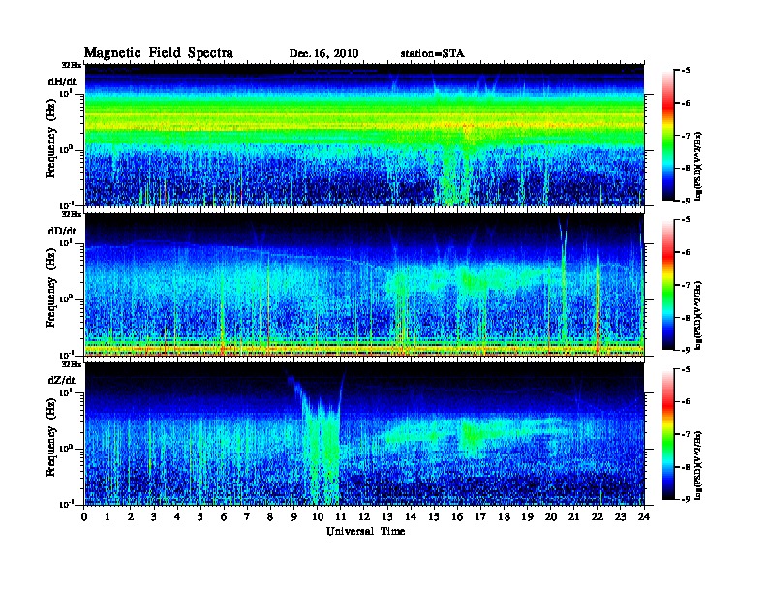The image size is (767, 593).
Task: Select the date text "Dec. 16, 2010"
Action: [x=323, y=54]
